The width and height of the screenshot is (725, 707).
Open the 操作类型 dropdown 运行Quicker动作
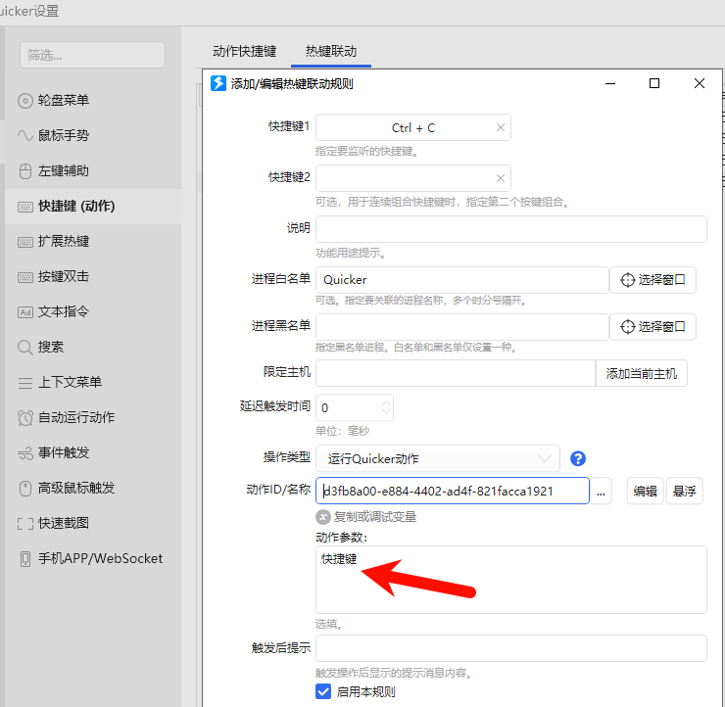(x=438, y=459)
